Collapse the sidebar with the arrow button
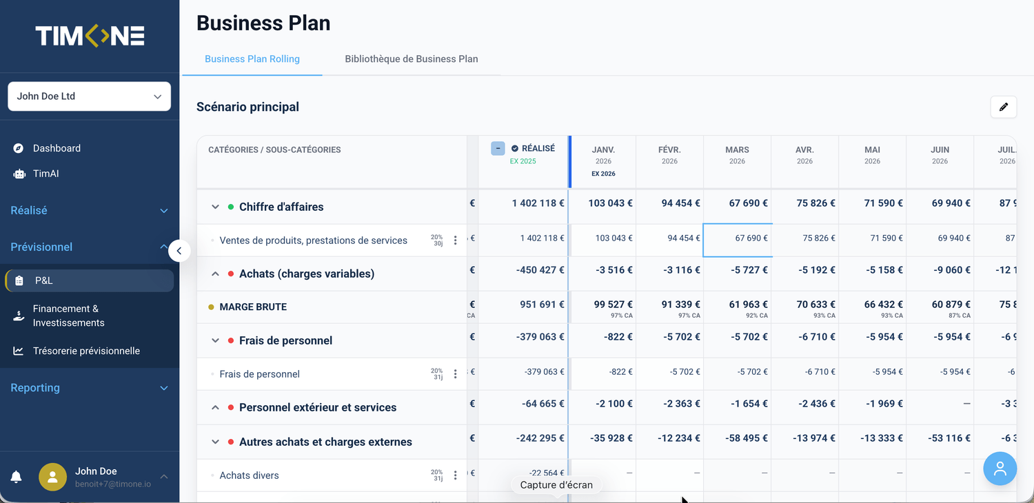This screenshot has height=503, width=1034. pyautogui.click(x=179, y=251)
